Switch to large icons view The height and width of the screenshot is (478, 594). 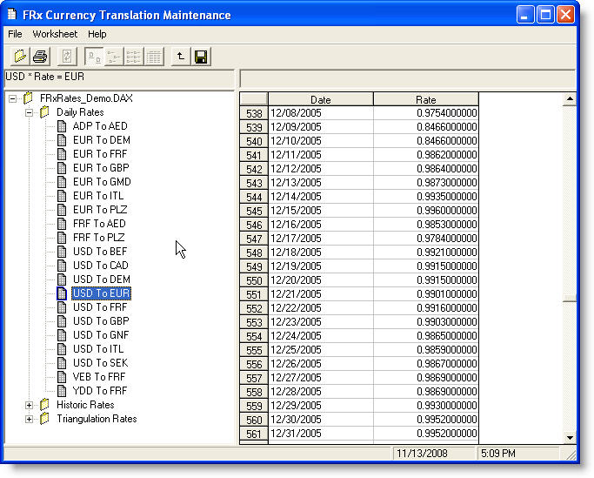[94, 57]
